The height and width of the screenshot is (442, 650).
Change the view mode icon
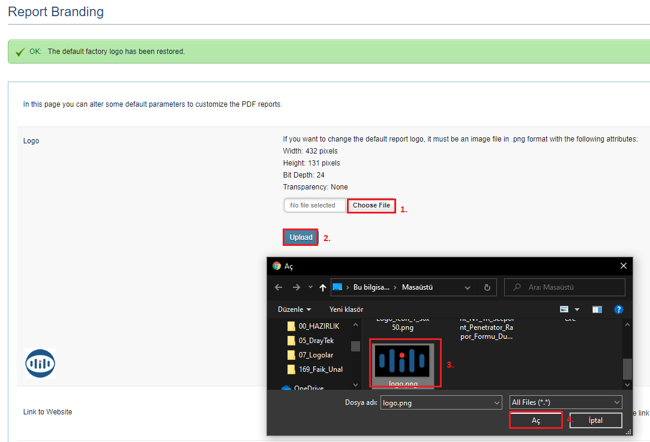pos(564,309)
